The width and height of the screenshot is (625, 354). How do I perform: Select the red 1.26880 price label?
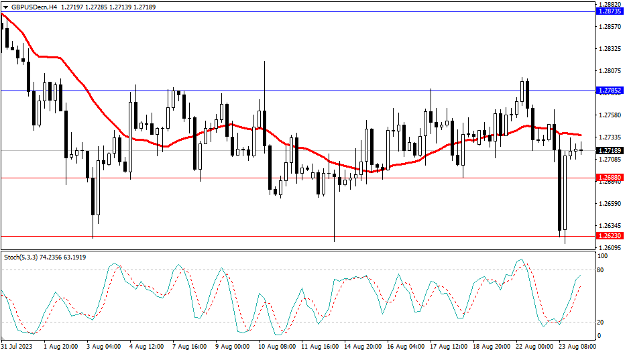(x=610, y=178)
